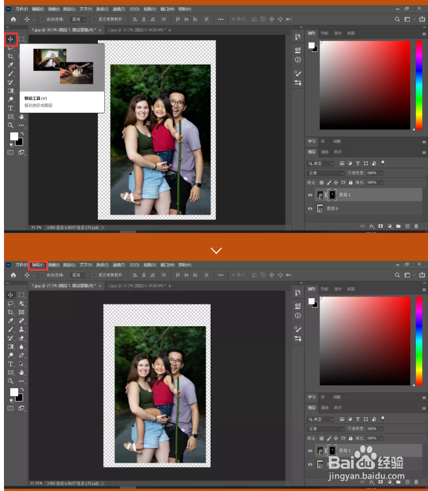Expand the 填充 100% arrow in upper Layers panel
The image size is (428, 491).
(x=382, y=183)
